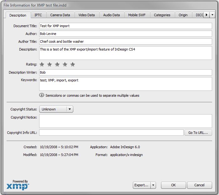Screen dimensions: 219x195
Task: Set rating to one star
Action: (x=42, y=64)
